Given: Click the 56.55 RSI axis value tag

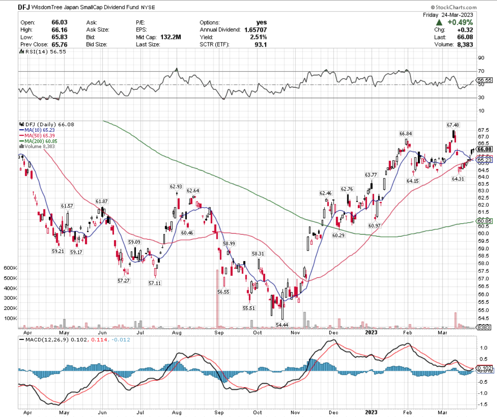Looking at the screenshot, I should point(485,80).
